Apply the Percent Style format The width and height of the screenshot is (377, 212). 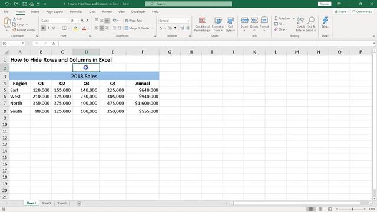point(170,28)
